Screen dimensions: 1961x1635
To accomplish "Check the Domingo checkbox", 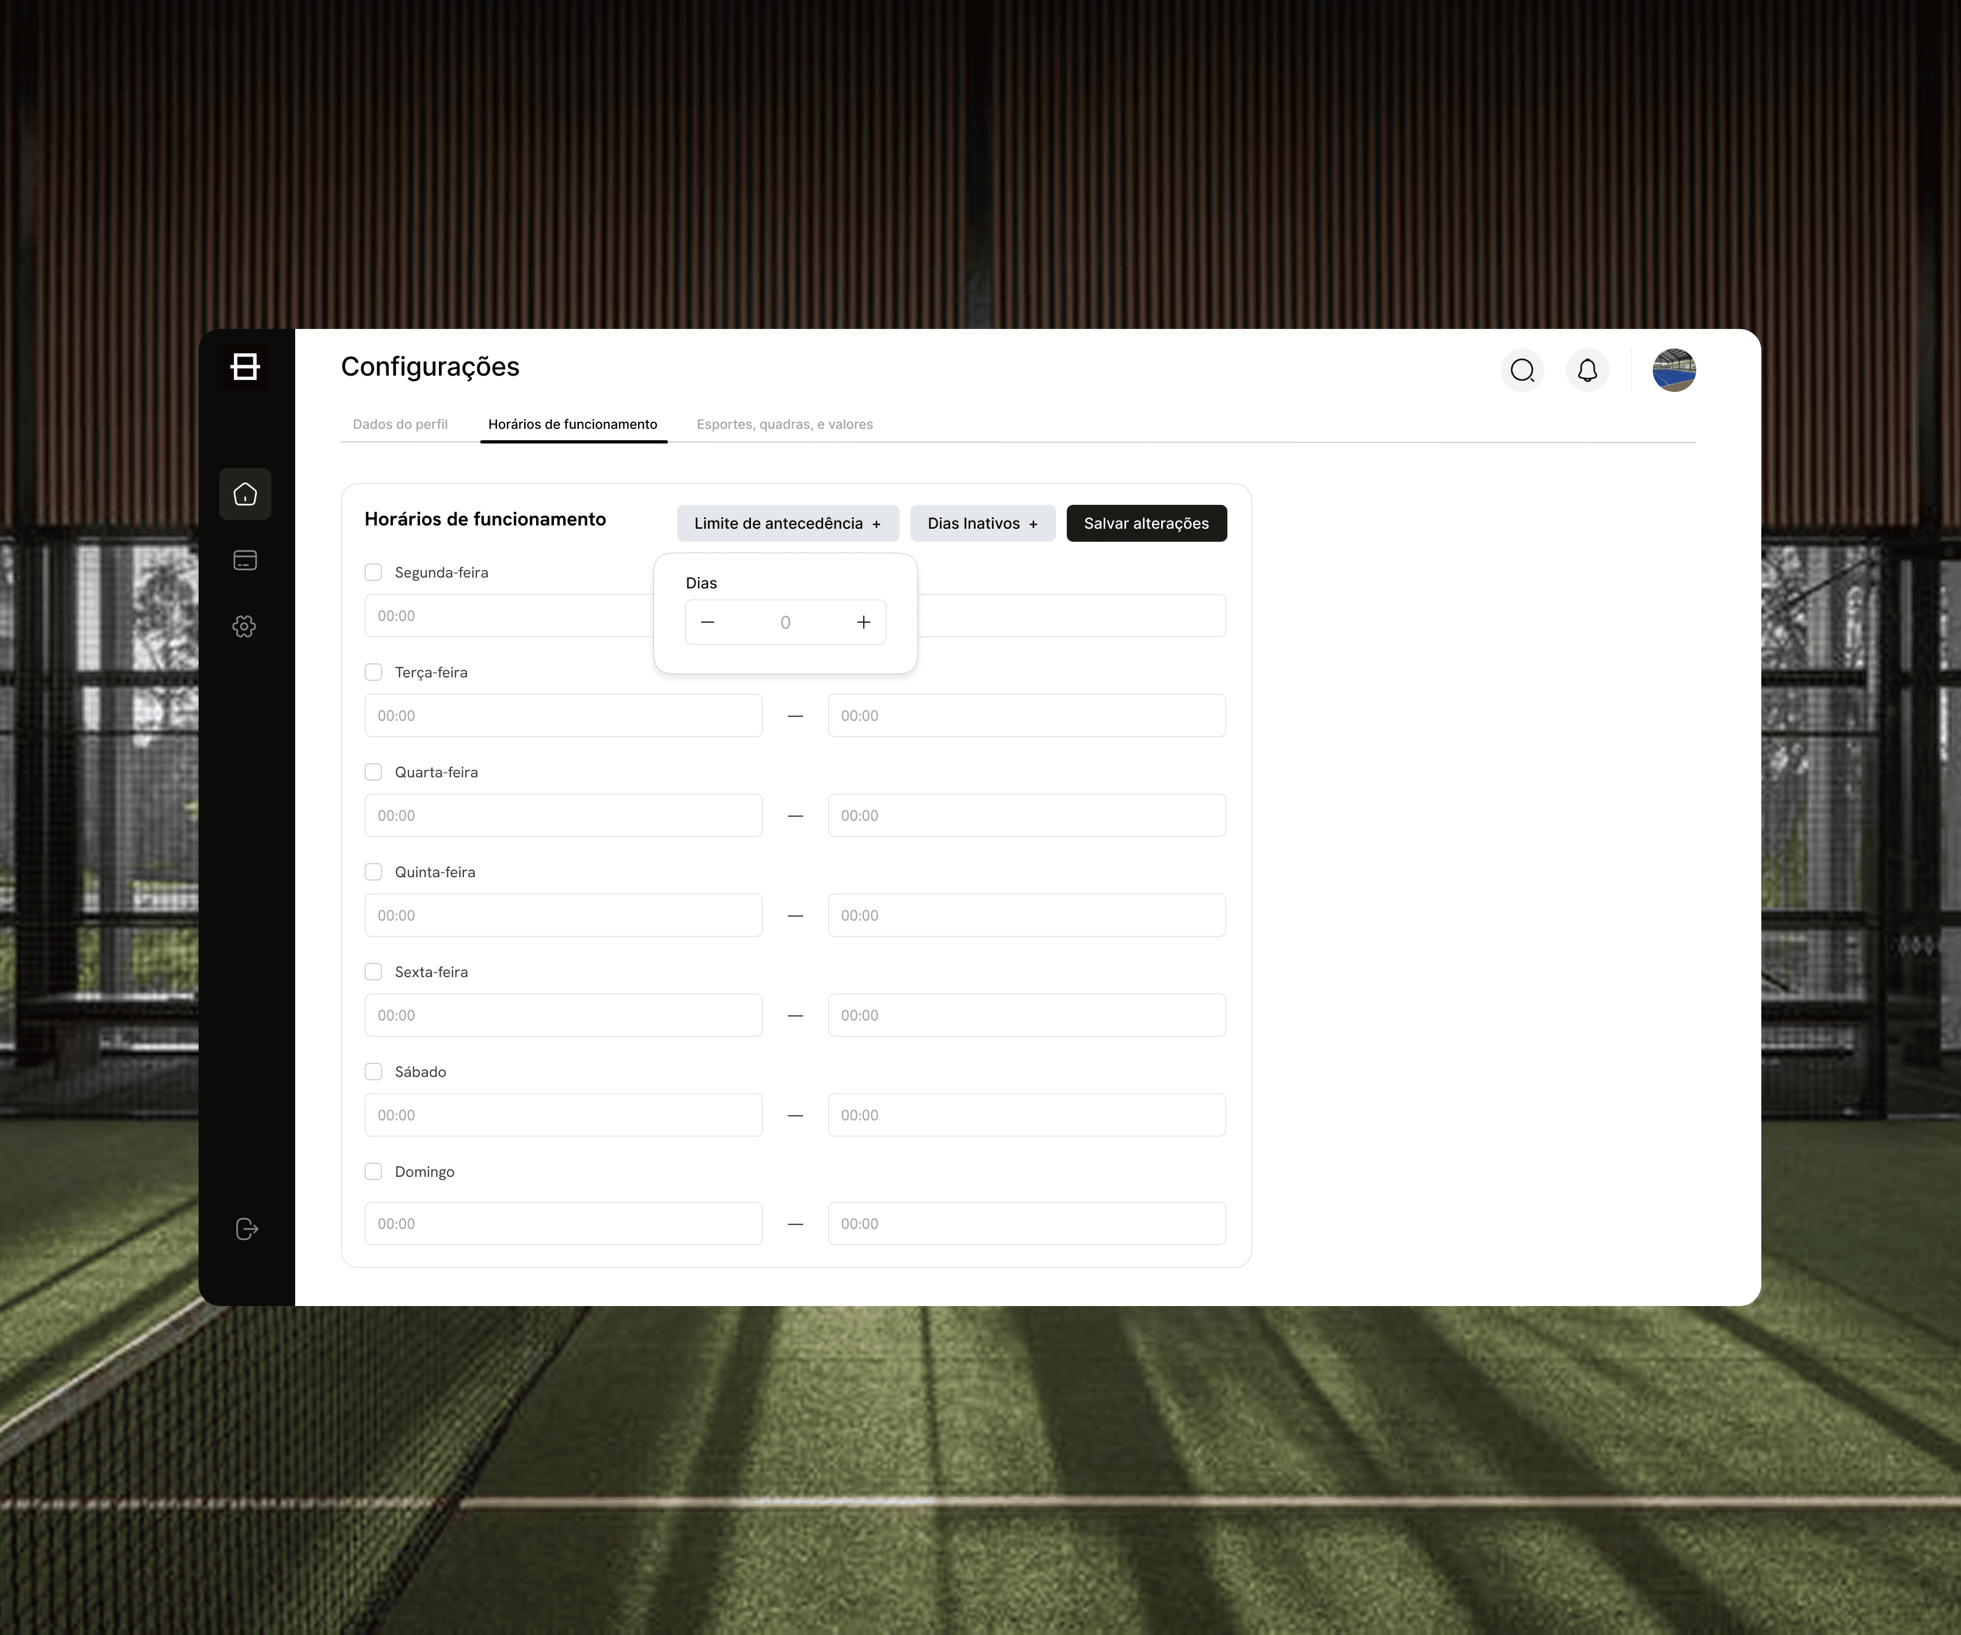I will coord(373,1171).
